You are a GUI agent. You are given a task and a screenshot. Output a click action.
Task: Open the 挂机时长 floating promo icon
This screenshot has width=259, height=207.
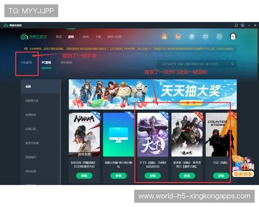click(243, 166)
